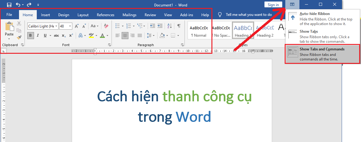Open the Customize Quick Access Toolbar arrow
The height and width of the screenshot is (142, 361).
[x=38, y=5]
